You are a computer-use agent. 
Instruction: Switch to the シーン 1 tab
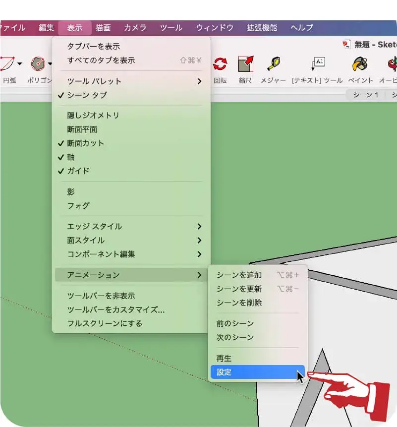365,95
